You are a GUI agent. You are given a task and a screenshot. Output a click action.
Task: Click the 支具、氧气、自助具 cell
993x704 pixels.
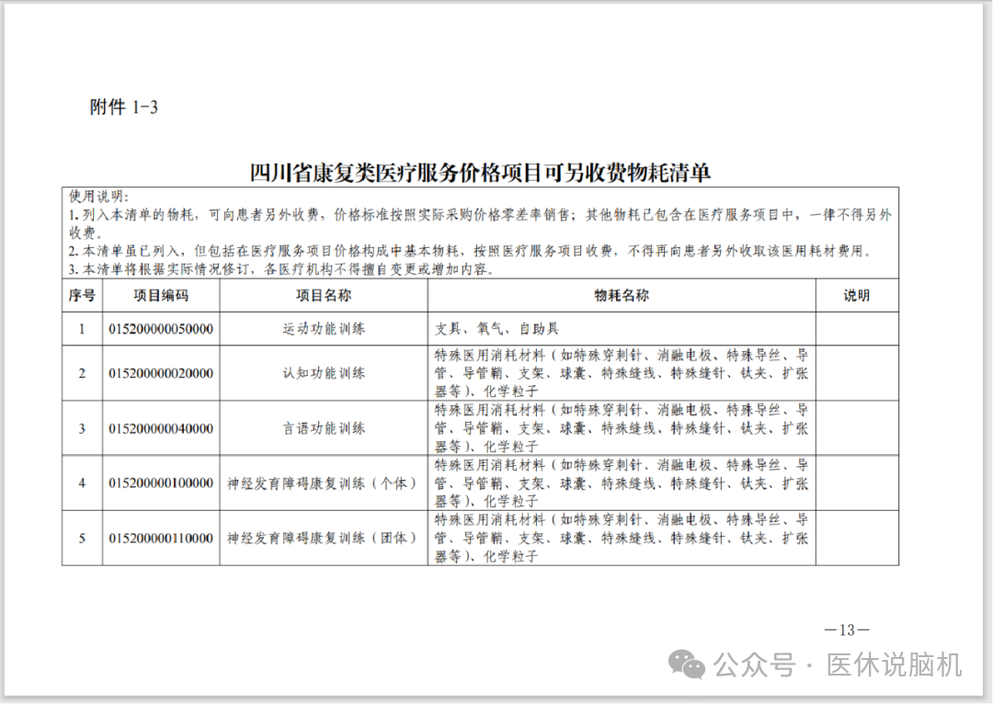pos(496,329)
